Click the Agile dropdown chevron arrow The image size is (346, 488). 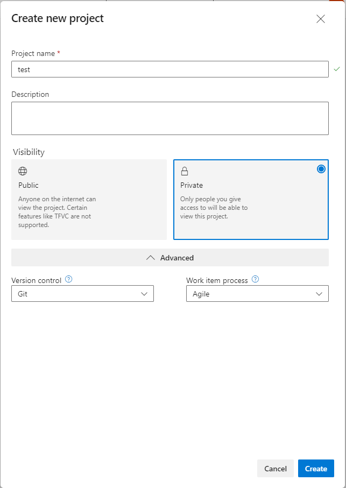[319, 294]
